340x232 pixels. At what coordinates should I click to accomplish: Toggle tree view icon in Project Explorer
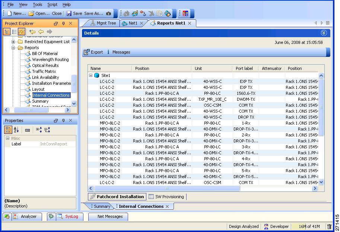(x=7, y=32)
